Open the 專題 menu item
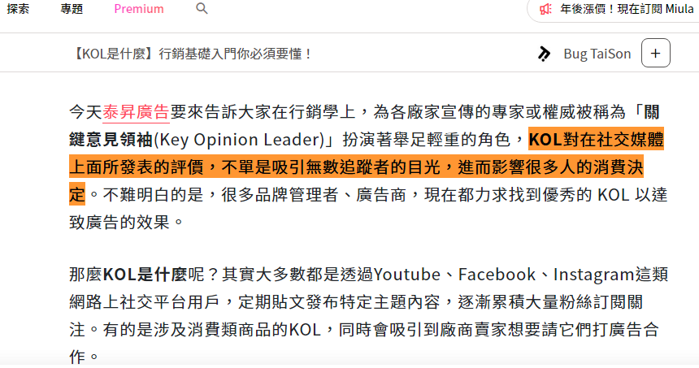 point(72,8)
